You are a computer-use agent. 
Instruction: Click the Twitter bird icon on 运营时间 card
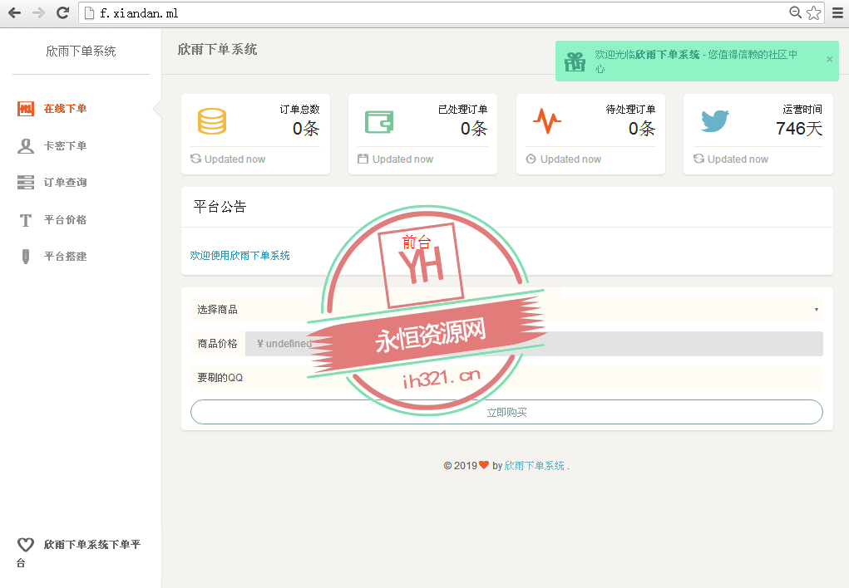tap(714, 122)
